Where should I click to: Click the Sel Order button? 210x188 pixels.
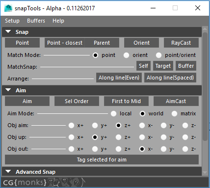pos(77,101)
